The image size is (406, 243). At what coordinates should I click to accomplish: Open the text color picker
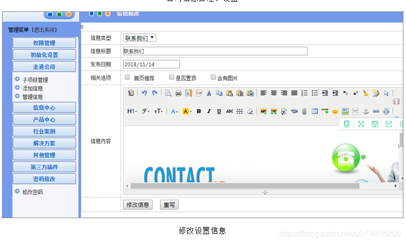point(174,112)
